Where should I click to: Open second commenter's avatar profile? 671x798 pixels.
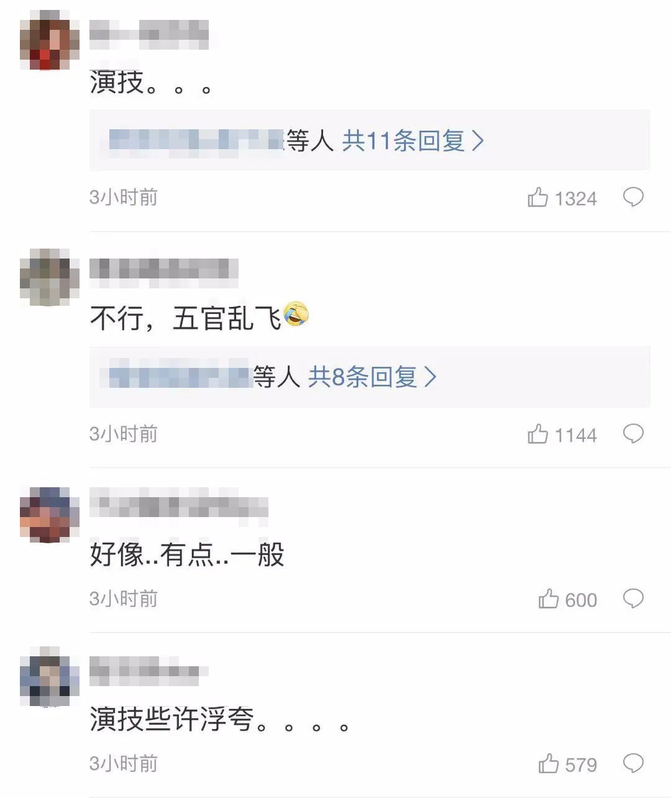(49, 277)
